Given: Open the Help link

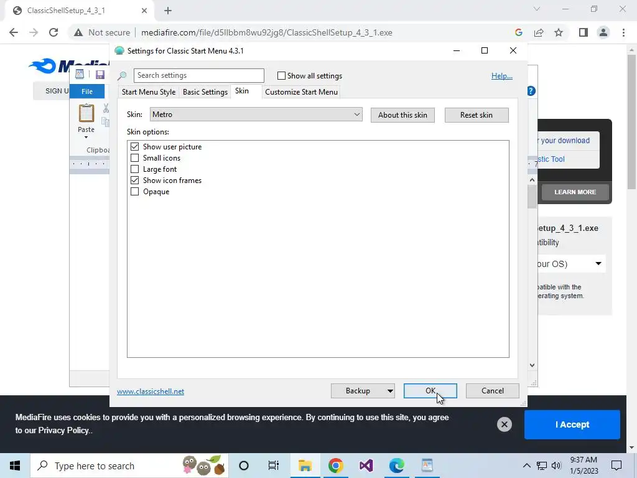Looking at the screenshot, I should [502, 76].
